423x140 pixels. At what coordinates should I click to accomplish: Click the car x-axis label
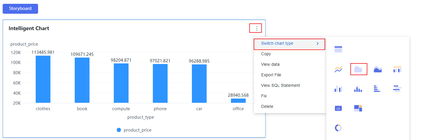click(x=199, y=109)
